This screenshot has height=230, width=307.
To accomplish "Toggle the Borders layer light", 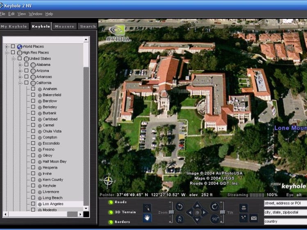I will [111, 222].
